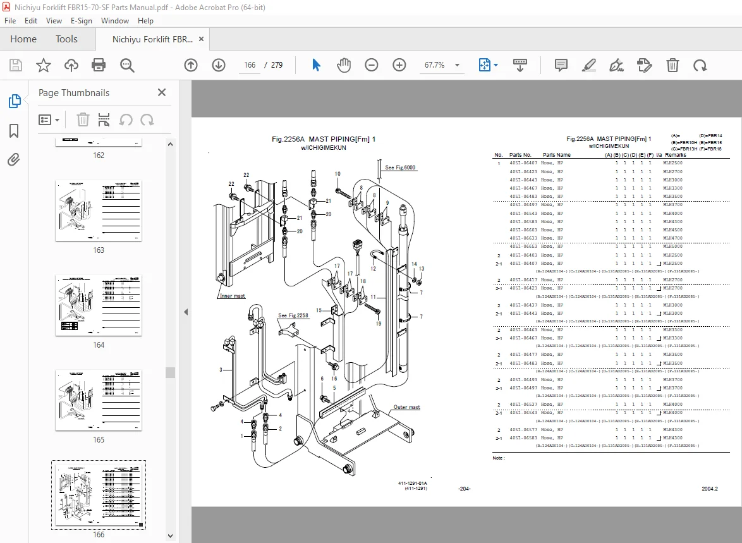
Task: Select the Highlight text tool
Action: (x=588, y=65)
